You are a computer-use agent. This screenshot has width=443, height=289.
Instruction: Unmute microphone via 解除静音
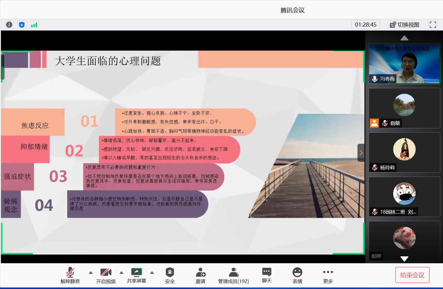70,275
